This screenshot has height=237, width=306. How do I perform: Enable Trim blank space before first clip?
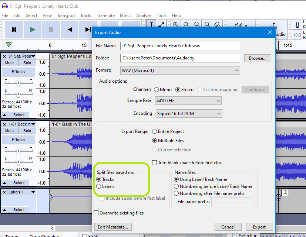154,162
